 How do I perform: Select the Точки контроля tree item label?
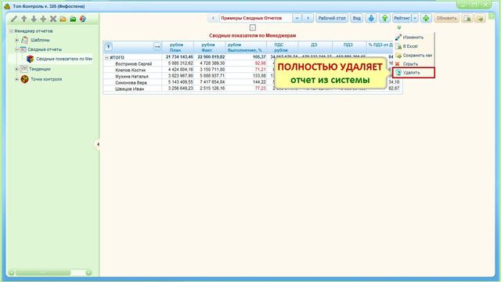pyautogui.click(x=46, y=79)
